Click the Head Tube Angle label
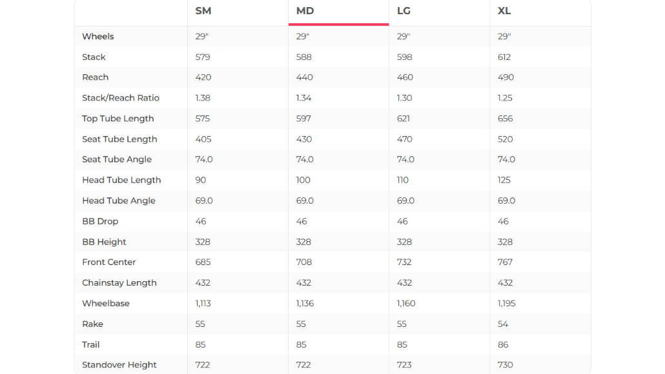 [119, 201]
